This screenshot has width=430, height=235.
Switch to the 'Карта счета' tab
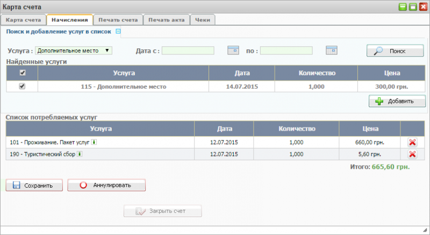(x=23, y=20)
